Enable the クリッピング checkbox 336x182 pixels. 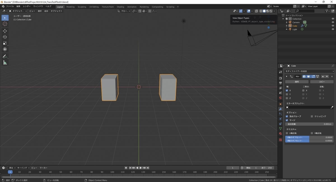coord(312,116)
